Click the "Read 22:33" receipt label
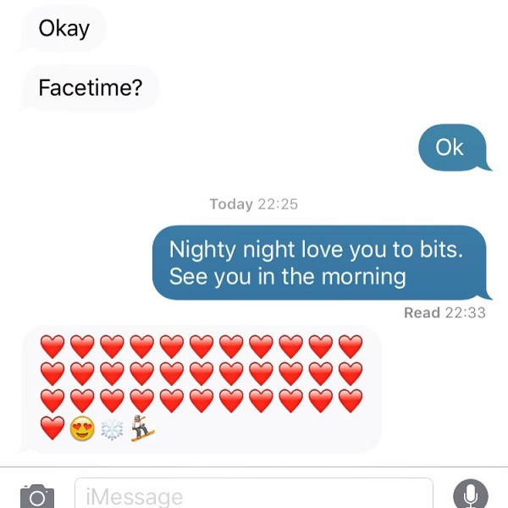This screenshot has height=508, width=508. click(444, 313)
